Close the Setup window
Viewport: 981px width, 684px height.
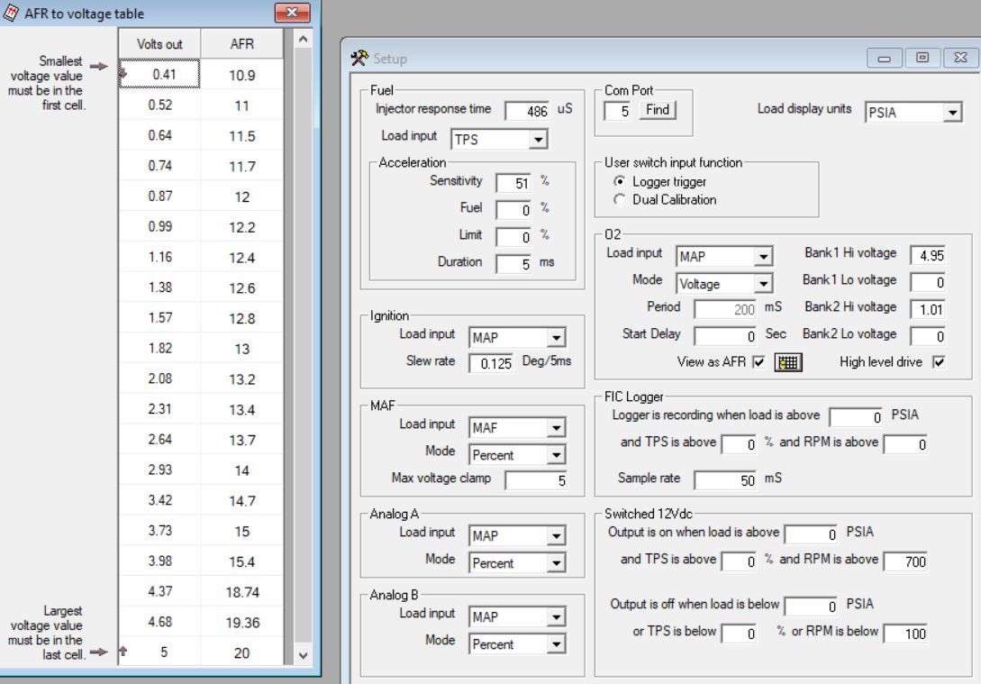tap(960, 58)
